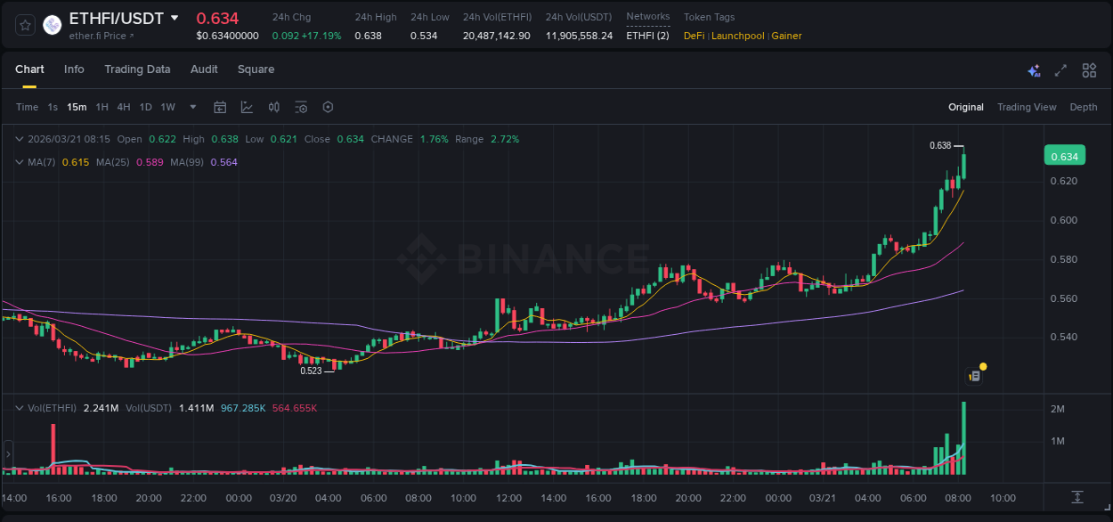This screenshot has width=1113, height=522.
Task: Expand more time intervals dropdown arrow
Action: pyautogui.click(x=193, y=107)
